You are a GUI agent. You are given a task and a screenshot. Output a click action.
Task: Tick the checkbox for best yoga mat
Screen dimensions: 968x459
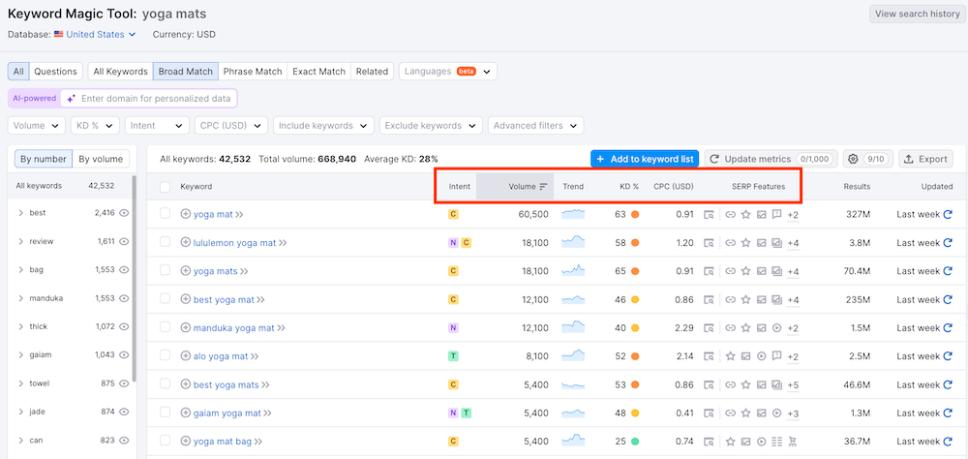[x=165, y=300]
